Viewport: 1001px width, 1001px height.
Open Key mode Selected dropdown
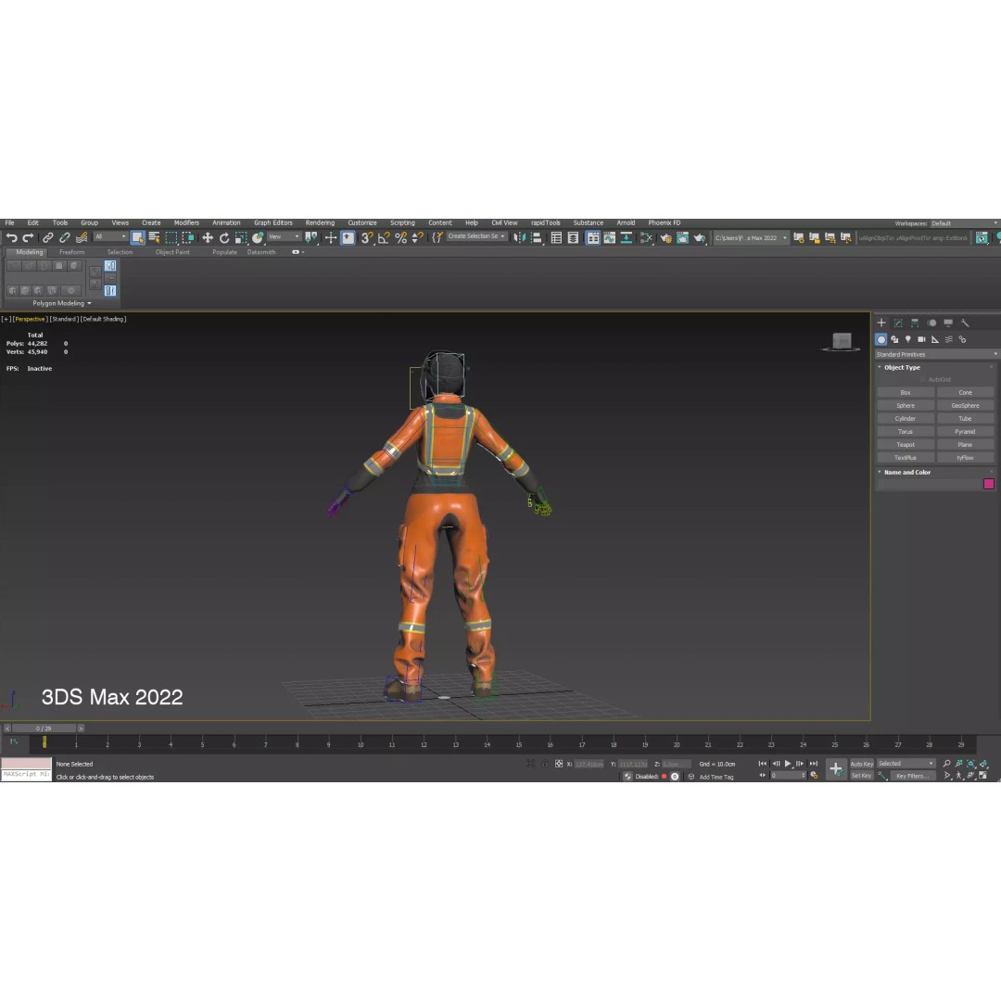click(906, 764)
